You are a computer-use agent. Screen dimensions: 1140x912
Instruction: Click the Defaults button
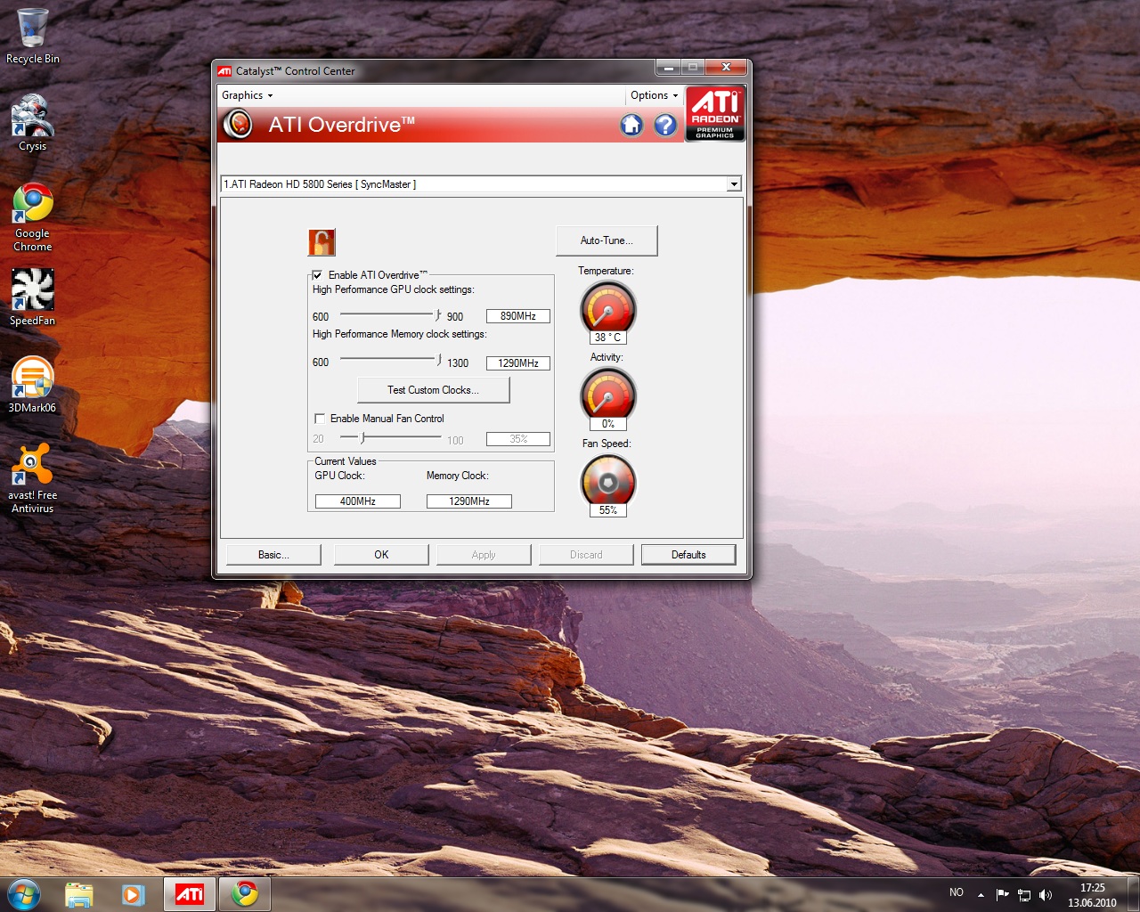[x=688, y=555]
